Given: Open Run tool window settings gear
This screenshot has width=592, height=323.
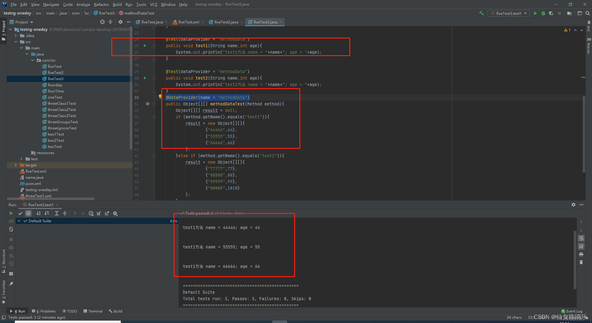Looking at the screenshot, I should click(x=573, y=205).
